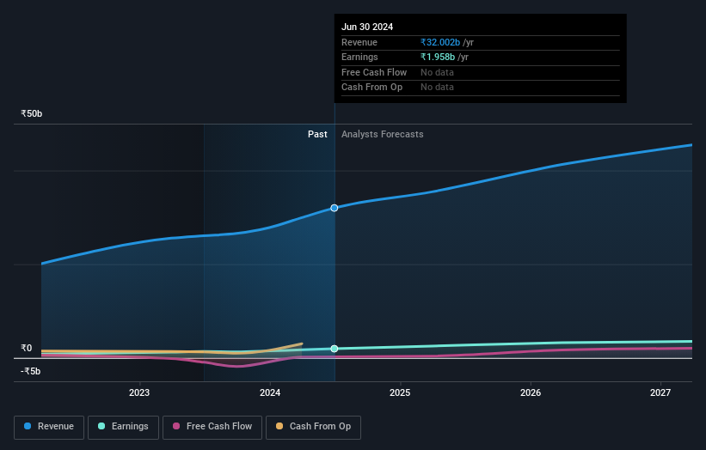Click the -₹5b y-axis label
706x450 pixels.
30,371
